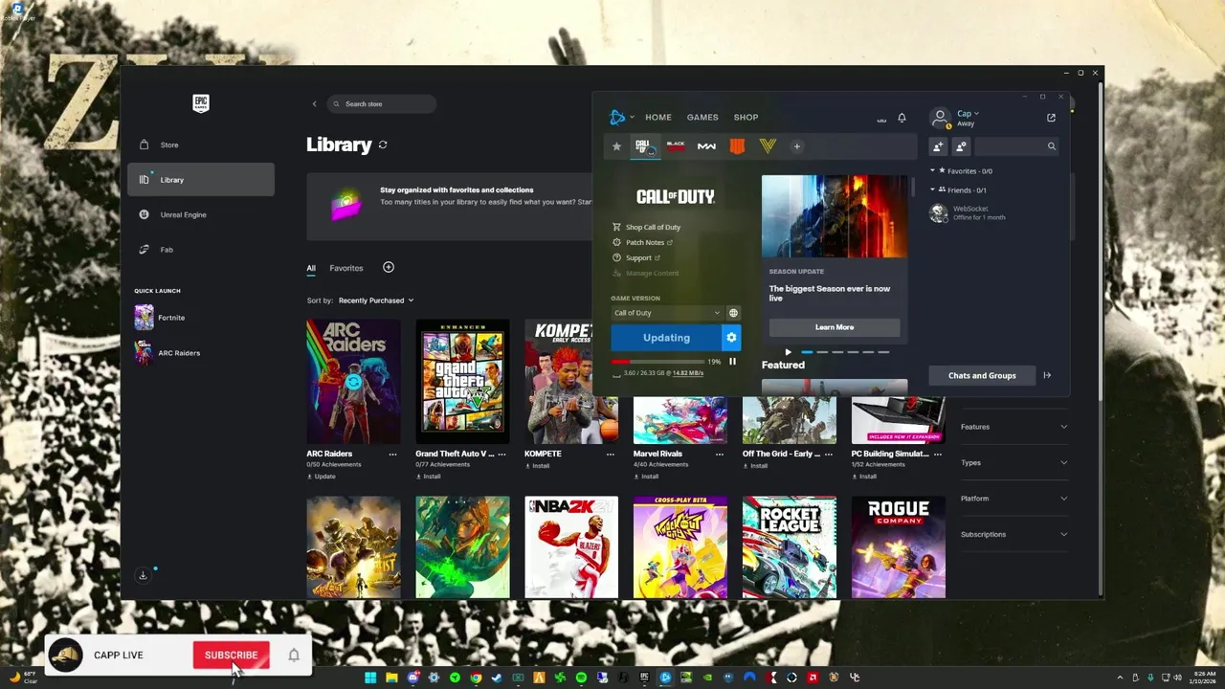Image resolution: width=1225 pixels, height=689 pixels.
Task: Add a new collection with plus icon
Action: (388, 267)
